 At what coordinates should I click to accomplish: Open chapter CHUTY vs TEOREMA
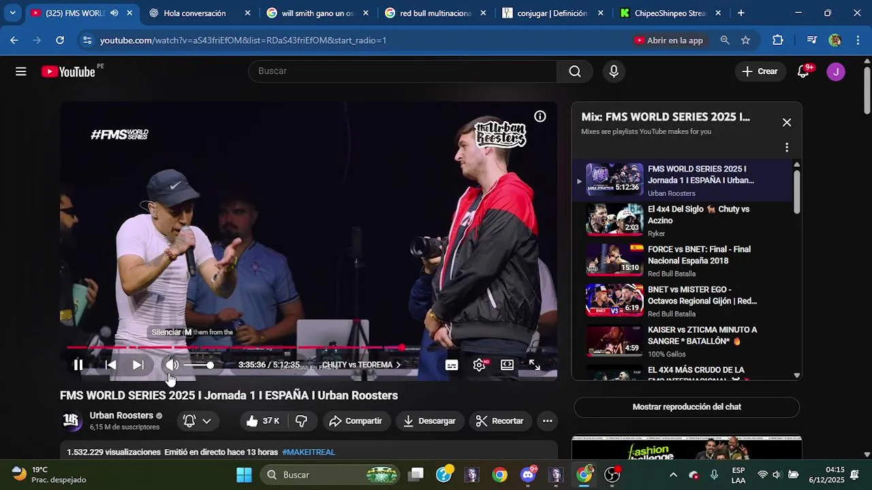(361, 365)
